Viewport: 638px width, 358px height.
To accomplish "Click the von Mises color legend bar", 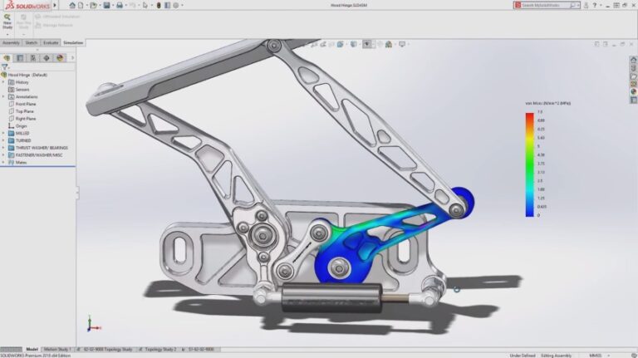I will [529, 164].
